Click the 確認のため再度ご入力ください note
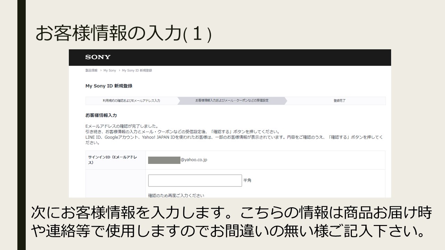445x250 pixels. [176, 195]
